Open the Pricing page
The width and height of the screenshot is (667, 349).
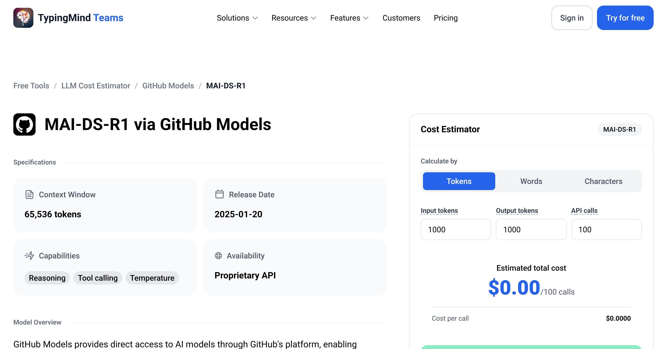tap(446, 18)
